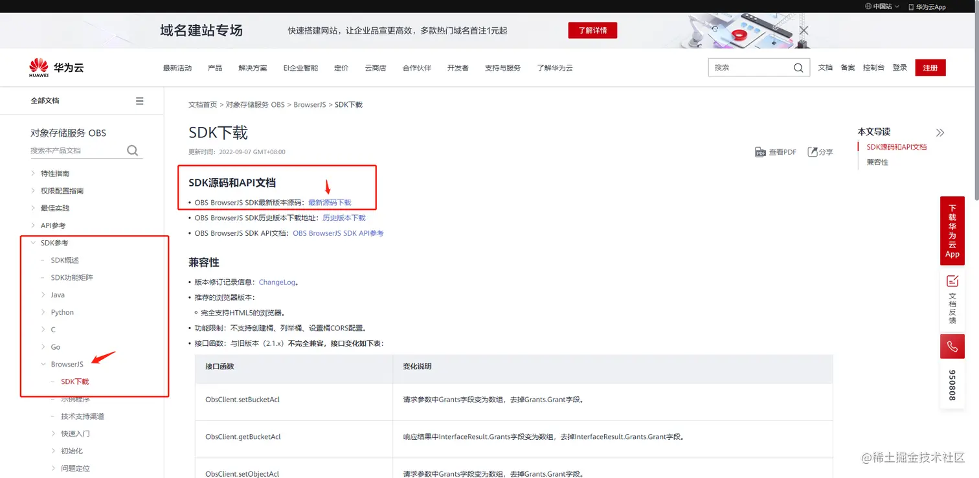Click the red 注册 register button

(x=930, y=67)
